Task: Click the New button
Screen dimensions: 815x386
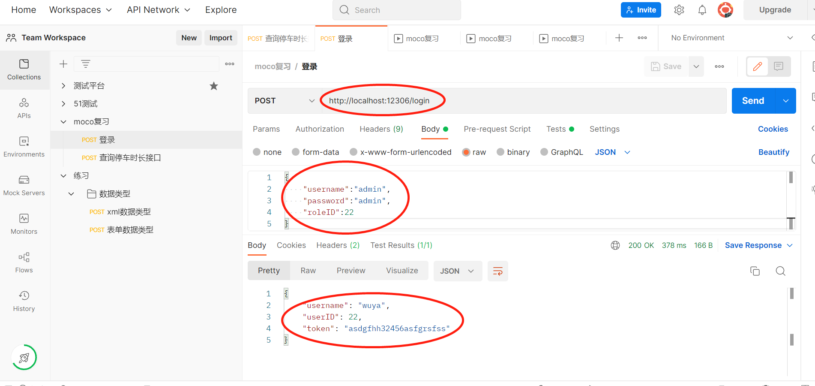Action: pyautogui.click(x=189, y=38)
